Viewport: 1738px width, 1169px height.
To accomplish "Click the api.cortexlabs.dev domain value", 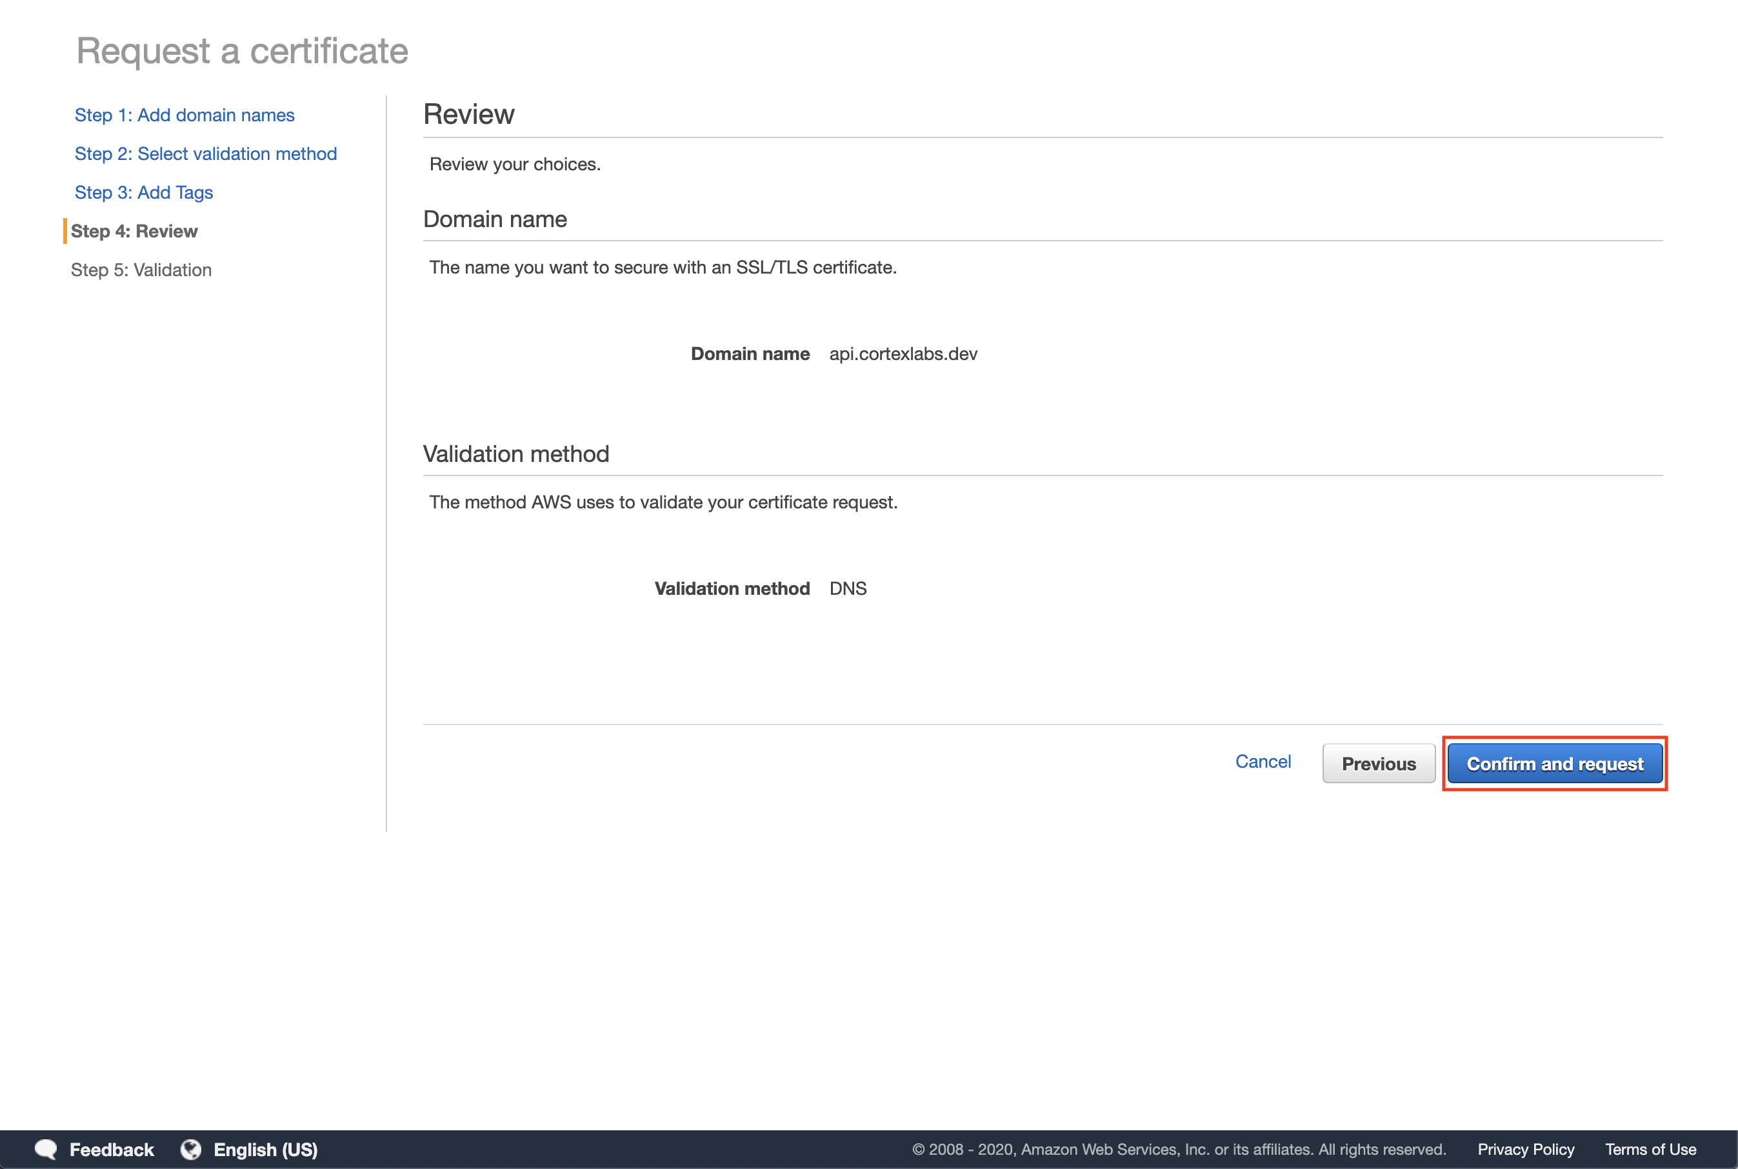I will [x=903, y=354].
